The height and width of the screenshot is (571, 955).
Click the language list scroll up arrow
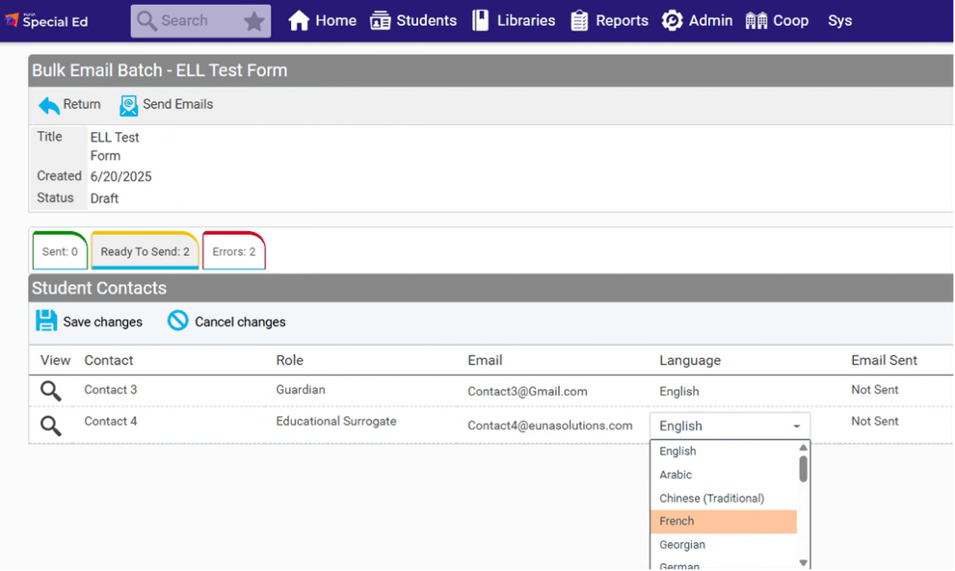pyautogui.click(x=804, y=448)
